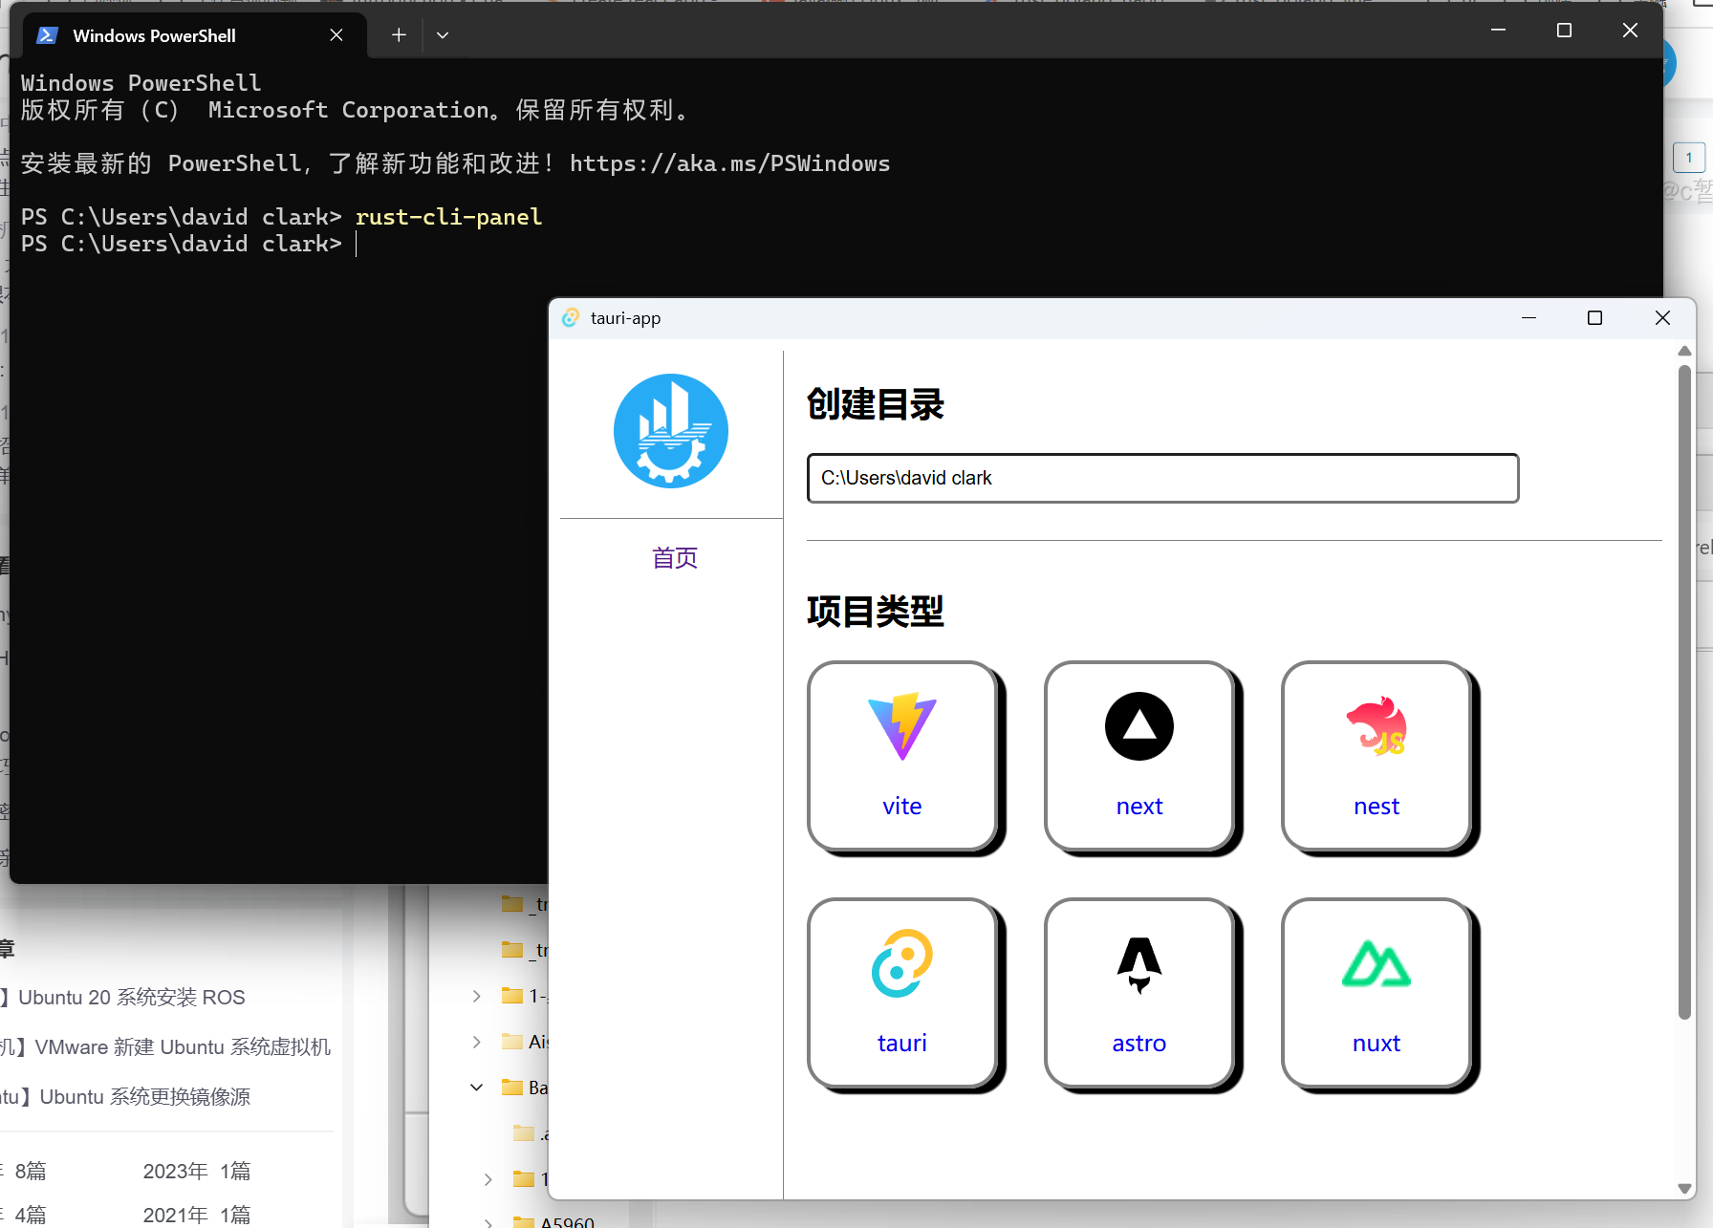Click the Next.js black triangle logo
Screen dimensions: 1713x1228
1139,726
